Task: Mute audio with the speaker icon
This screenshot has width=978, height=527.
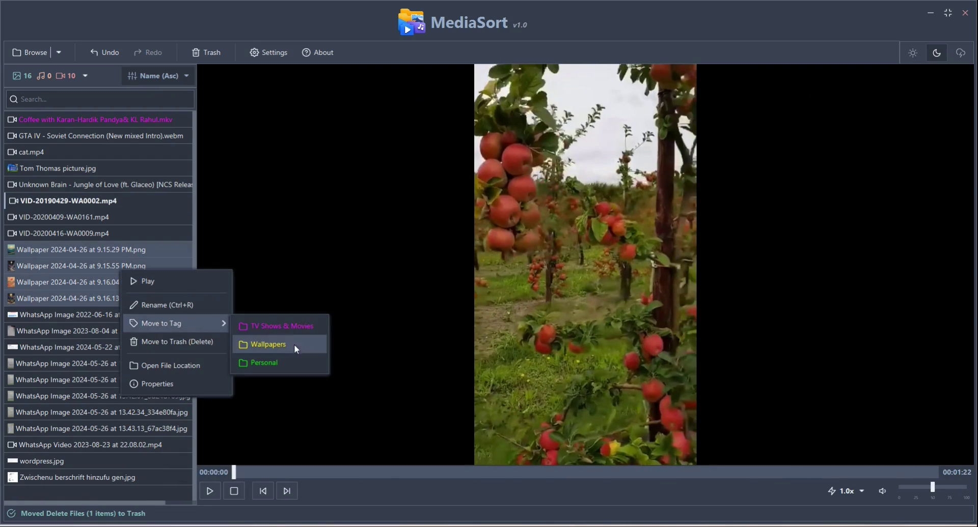Action: pos(882,491)
